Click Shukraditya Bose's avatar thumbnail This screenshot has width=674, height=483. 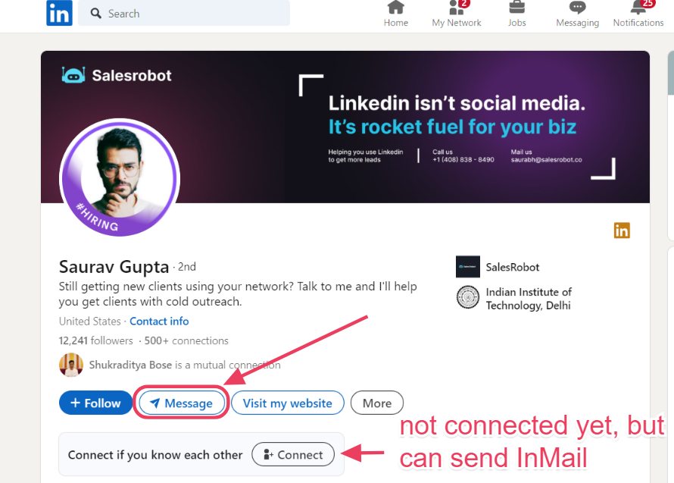(71, 365)
